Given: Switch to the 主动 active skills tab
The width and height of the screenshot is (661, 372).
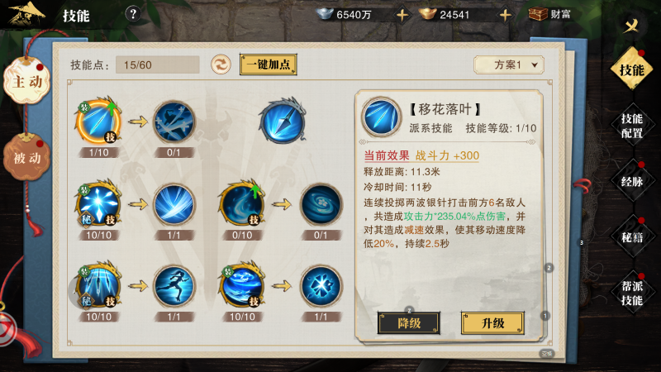Looking at the screenshot, I should coord(27,80).
